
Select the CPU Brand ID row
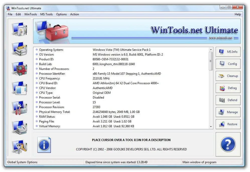coord(121,83)
